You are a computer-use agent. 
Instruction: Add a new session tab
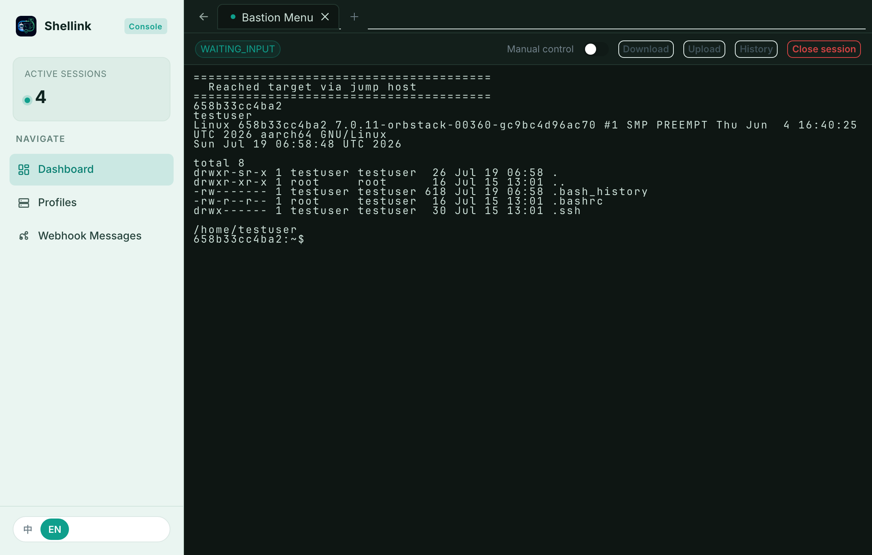[354, 17]
